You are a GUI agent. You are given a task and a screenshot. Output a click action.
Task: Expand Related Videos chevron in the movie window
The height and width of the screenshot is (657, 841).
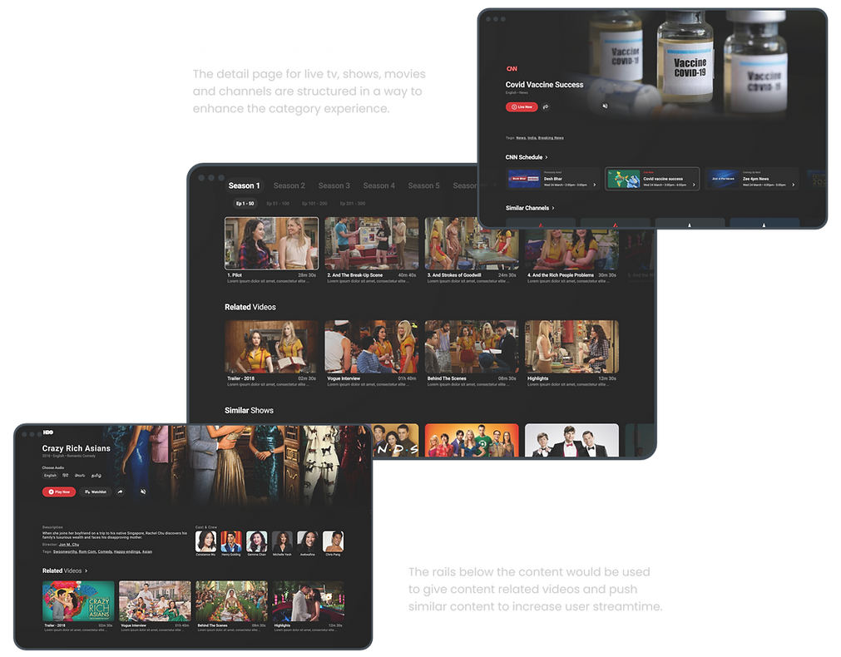86,571
